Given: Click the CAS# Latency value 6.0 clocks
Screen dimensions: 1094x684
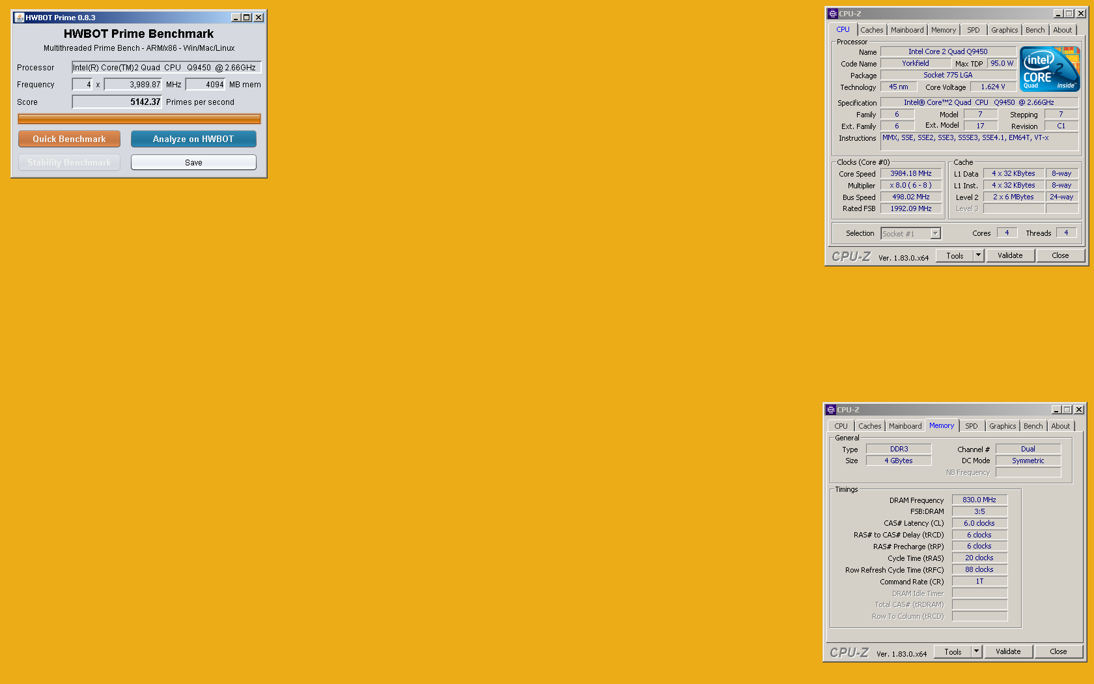Looking at the screenshot, I should (979, 523).
